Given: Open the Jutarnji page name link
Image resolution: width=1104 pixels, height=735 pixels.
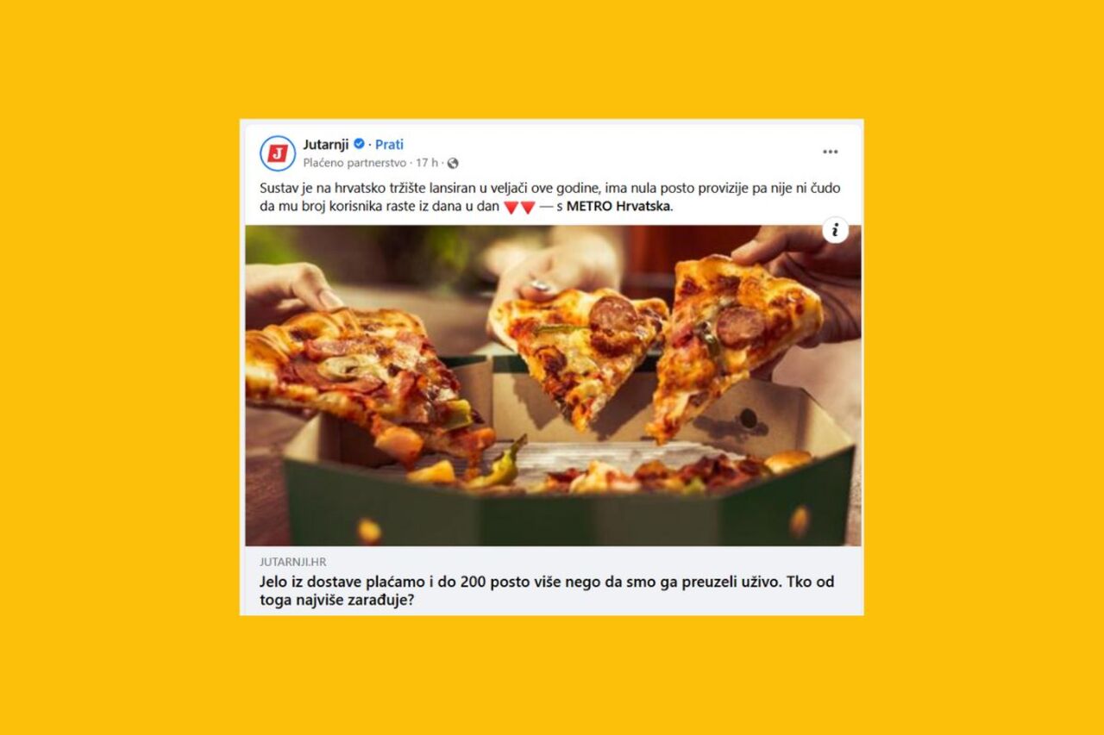Looking at the screenshot, I should [x=325, y=144].
